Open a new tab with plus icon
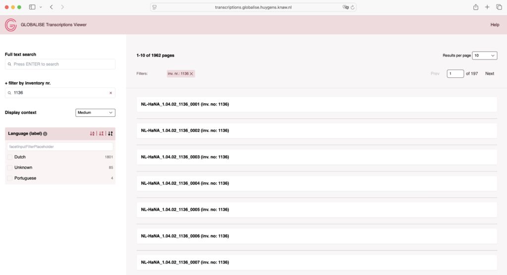The height and width of the screenshot is (275, 507). [487, 7]
